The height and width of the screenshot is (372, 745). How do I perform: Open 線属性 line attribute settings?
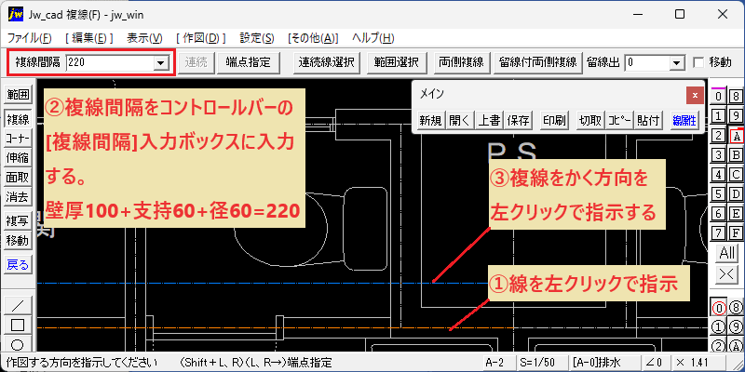[x=684, y=121]
